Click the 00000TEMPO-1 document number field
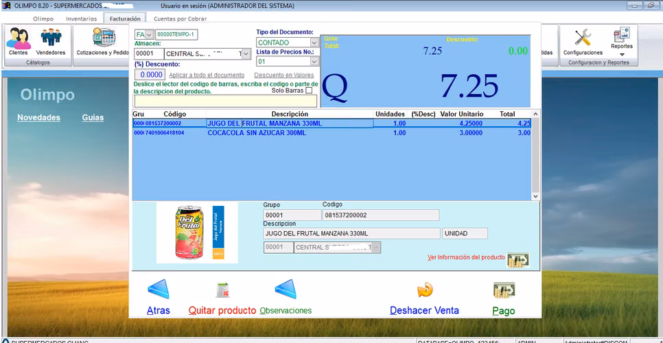663x343 pixels. [176, 34]
